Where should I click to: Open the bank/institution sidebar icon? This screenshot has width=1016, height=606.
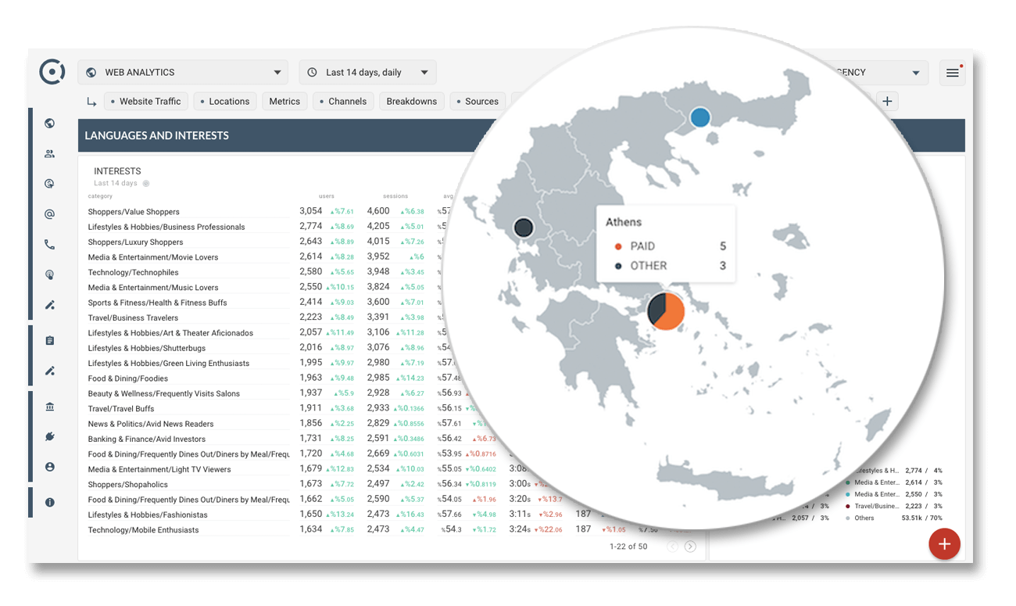50,407
